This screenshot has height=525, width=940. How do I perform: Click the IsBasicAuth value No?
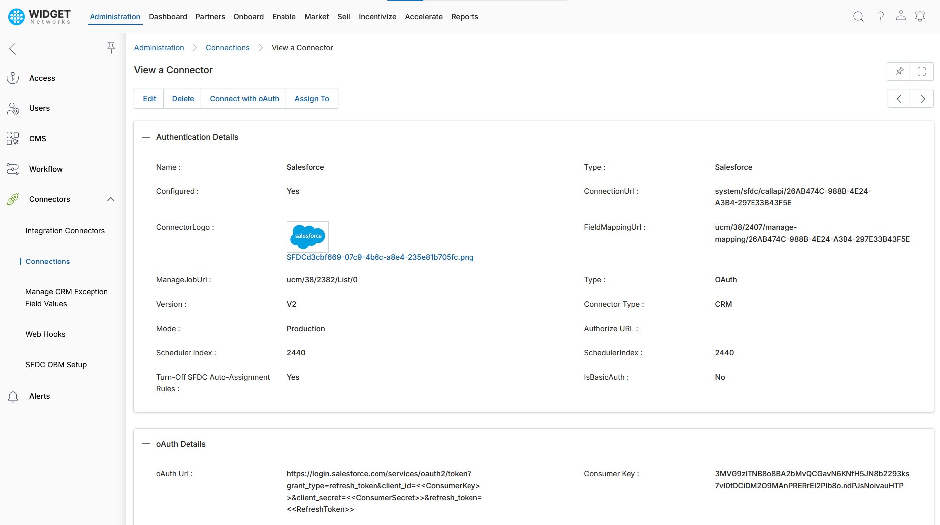720,377
